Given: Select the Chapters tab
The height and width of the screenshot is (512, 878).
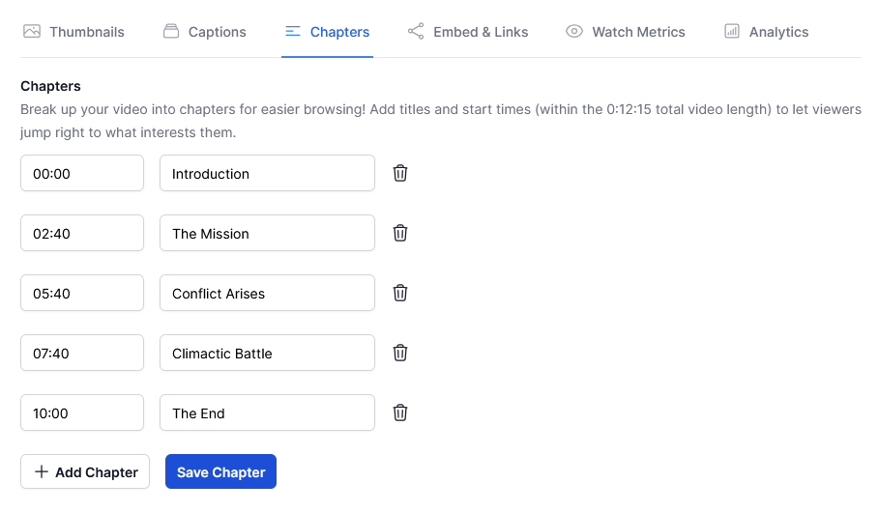Looking at the screenshot, I should coord(328,32).
